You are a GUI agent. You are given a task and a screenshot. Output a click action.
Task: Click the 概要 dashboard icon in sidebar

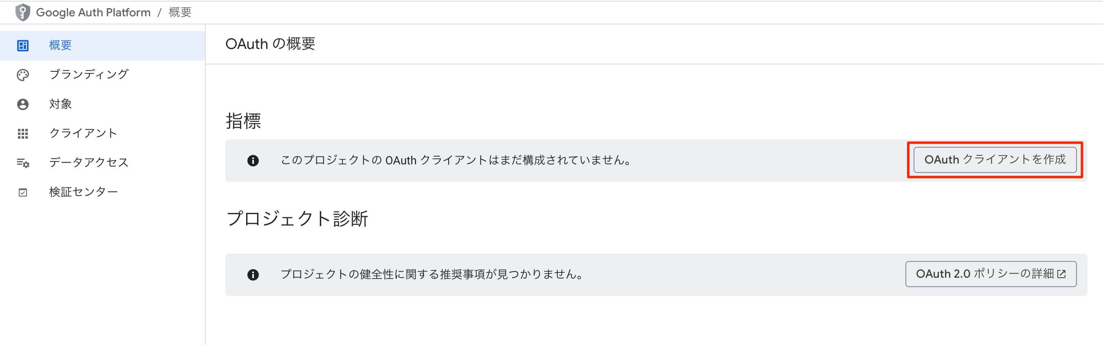tap(23, 45)
